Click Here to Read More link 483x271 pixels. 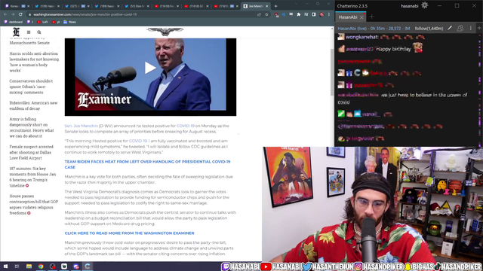[129, 233]
